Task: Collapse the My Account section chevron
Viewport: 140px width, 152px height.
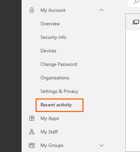Action: pyautogui.click(x=102, y=10)
